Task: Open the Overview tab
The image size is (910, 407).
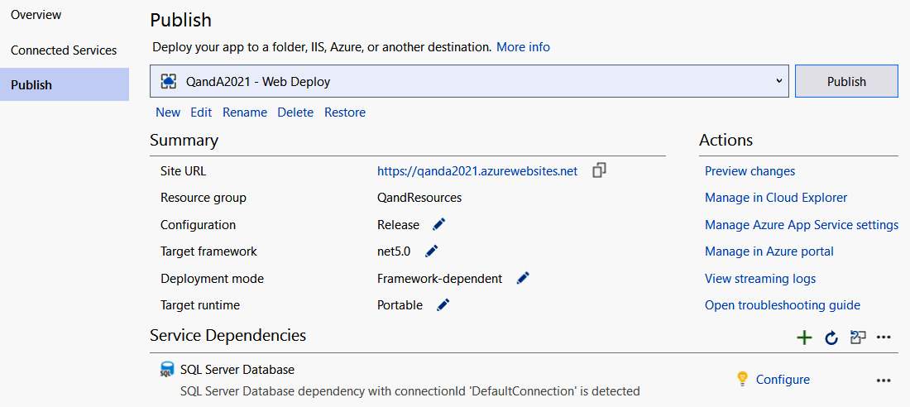Action: pos(36,15)
